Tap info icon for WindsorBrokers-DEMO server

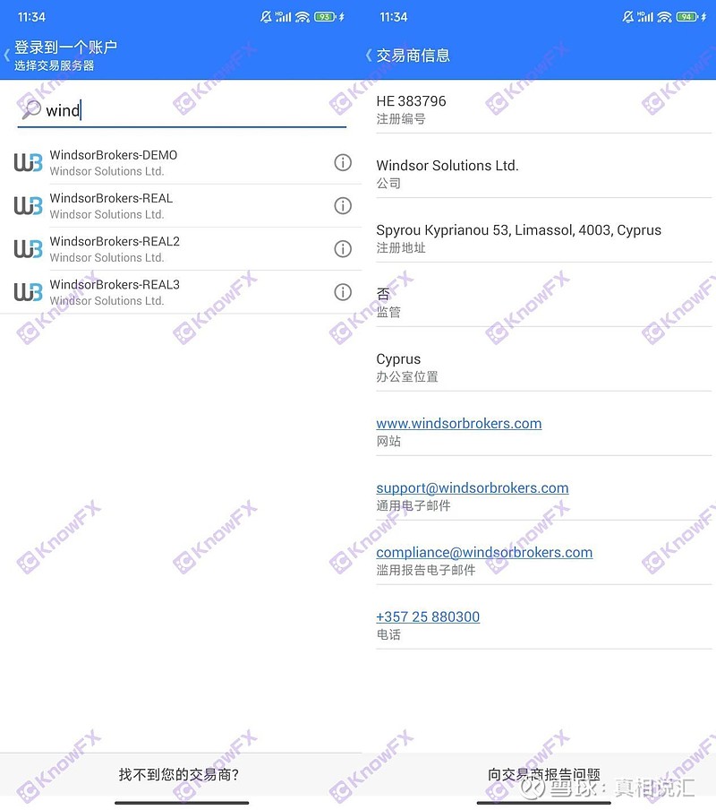342,162
